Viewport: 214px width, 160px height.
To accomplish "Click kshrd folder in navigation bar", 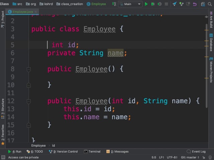I will (46, 4).
